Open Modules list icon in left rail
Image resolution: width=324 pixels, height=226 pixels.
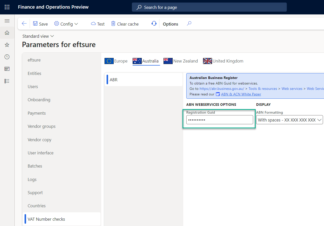click(x=7, y=81)
